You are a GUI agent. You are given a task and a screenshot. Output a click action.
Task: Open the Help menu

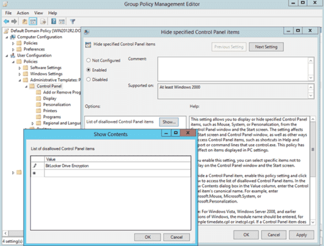[x=53, y=13]
